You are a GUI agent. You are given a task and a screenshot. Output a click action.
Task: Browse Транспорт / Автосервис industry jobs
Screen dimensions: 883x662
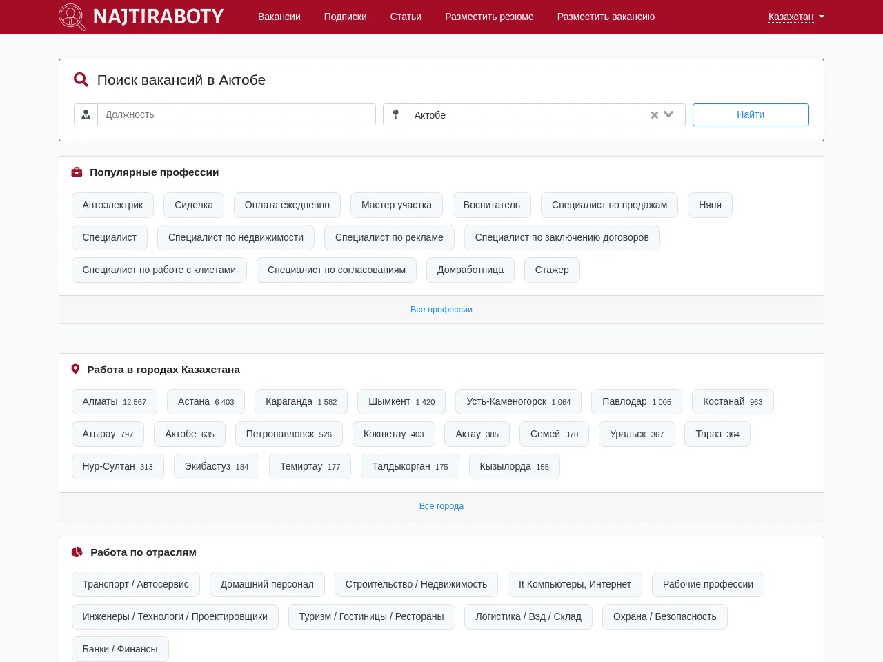point(136,584)
